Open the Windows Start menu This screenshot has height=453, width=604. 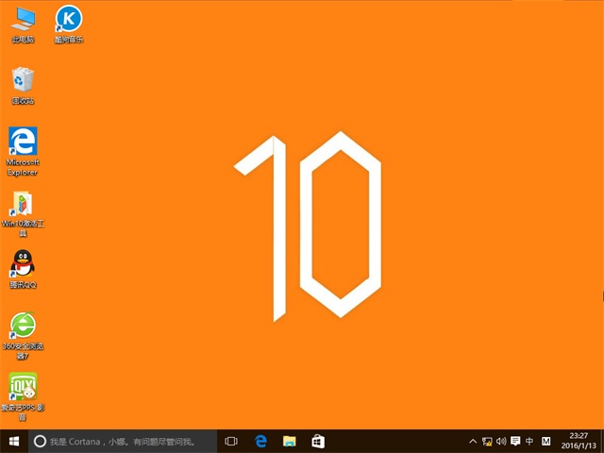coord(13,441)
